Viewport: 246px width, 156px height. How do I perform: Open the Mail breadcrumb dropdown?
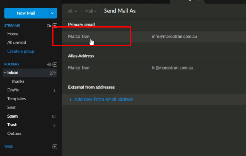pyautogui.click(x=91, y=11)
